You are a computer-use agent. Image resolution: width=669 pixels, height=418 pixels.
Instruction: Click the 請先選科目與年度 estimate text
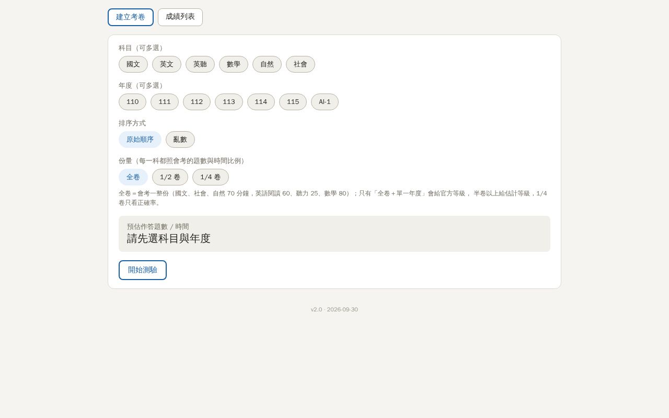169,239
